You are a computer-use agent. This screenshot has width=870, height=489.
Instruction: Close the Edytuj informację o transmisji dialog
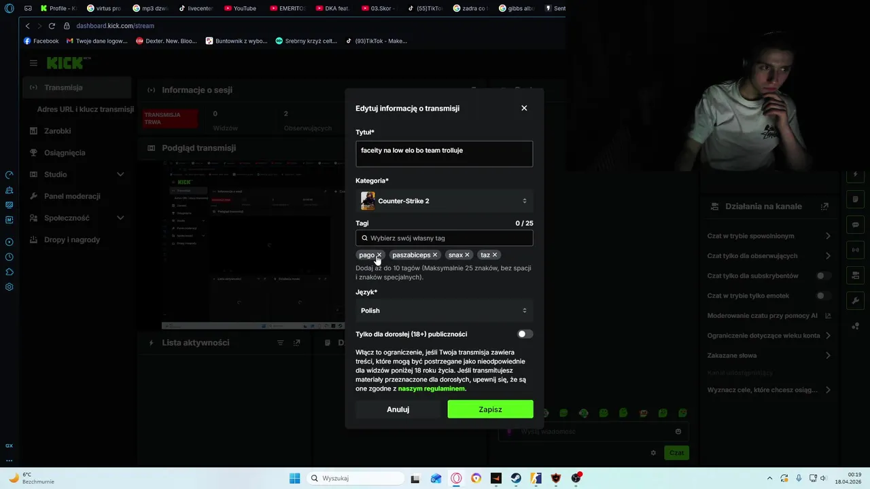tap(524, 108)
